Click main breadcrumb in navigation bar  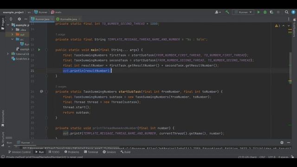56,12
